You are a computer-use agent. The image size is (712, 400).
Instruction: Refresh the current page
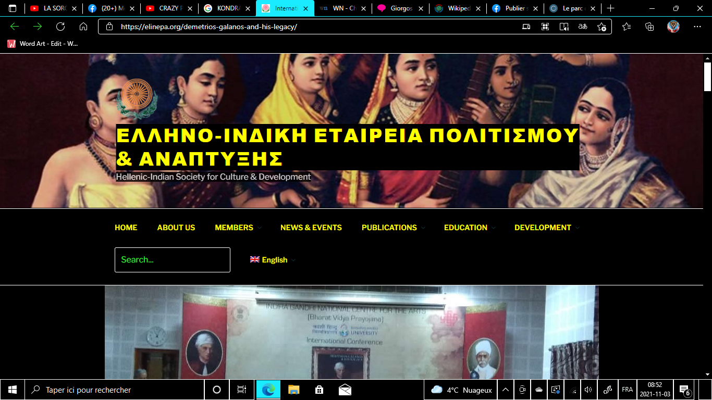60,27
